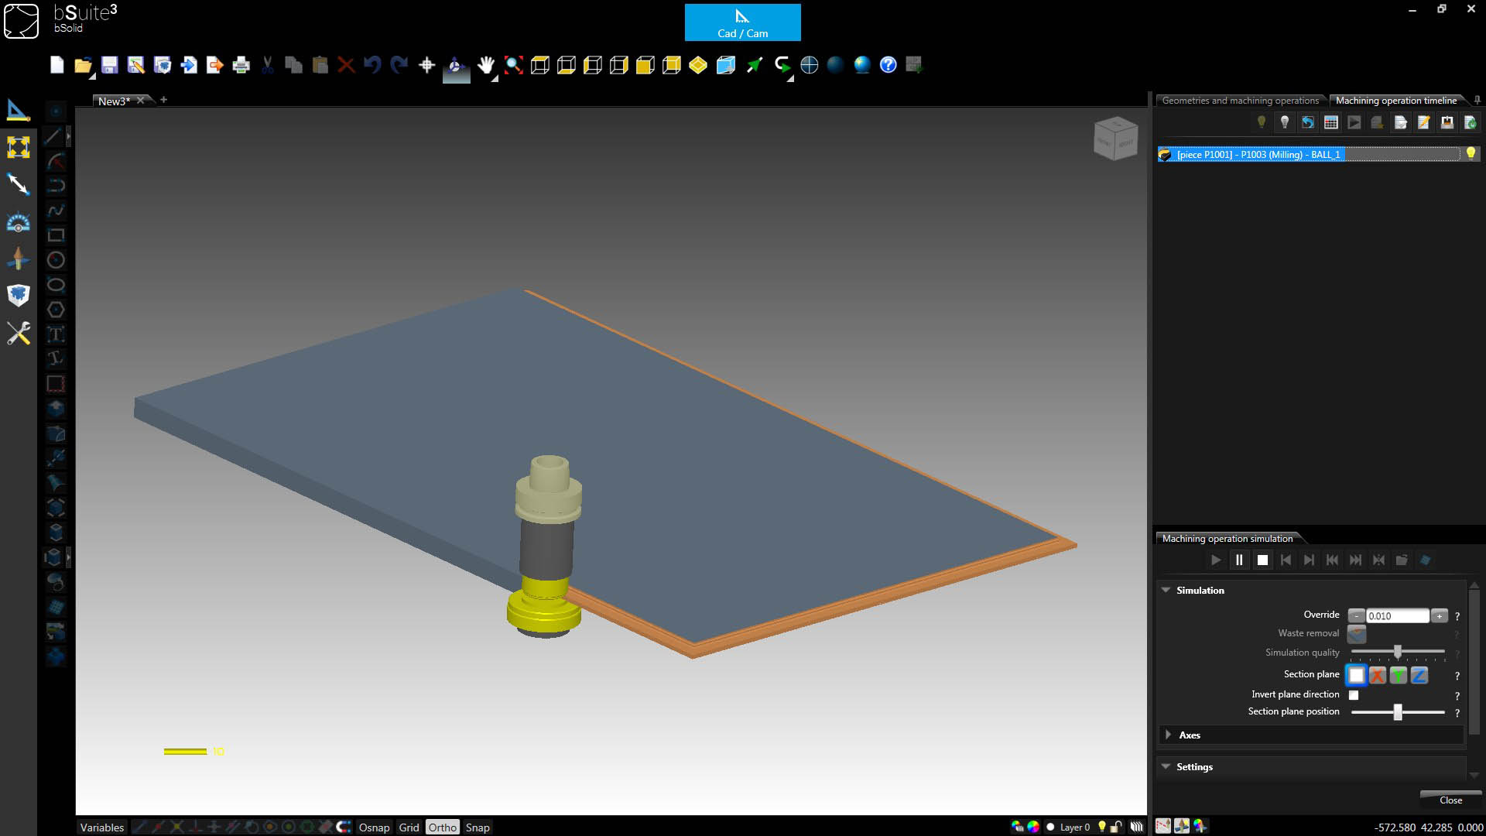Click the Section plane position slider handle

(1397, 712)
